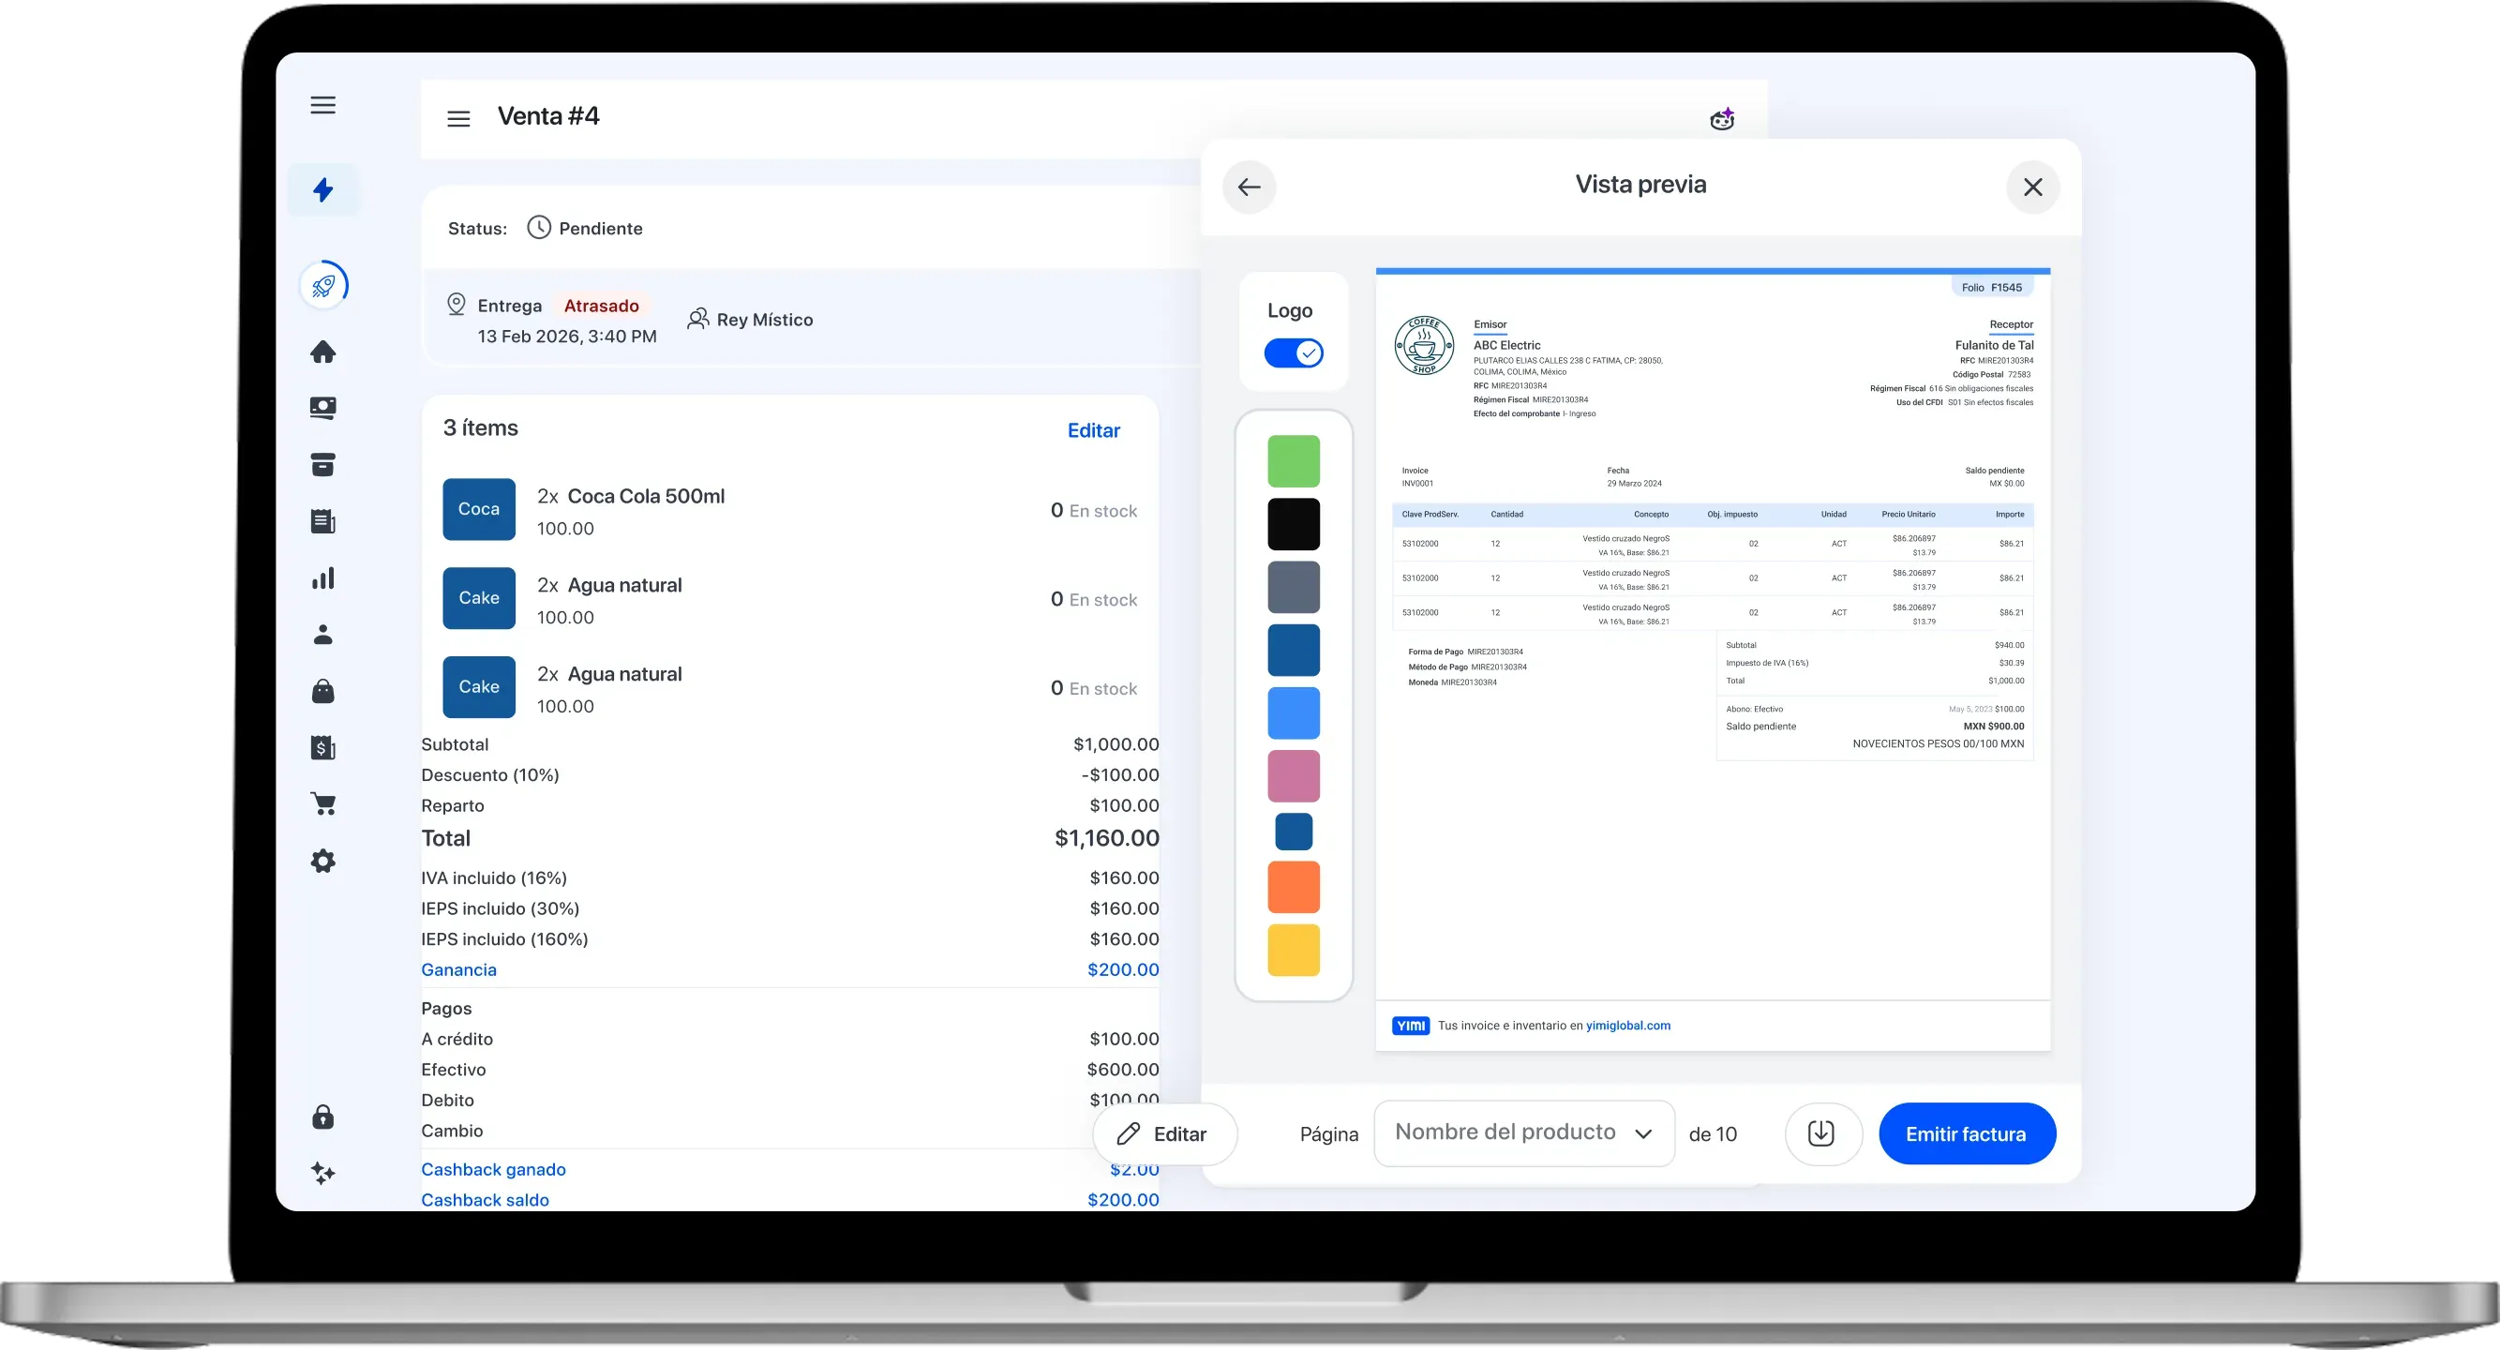Toggle the Logo switch off
Image resolution: width=2501 pixels, height=1350 pixels.
(1295, 352)
